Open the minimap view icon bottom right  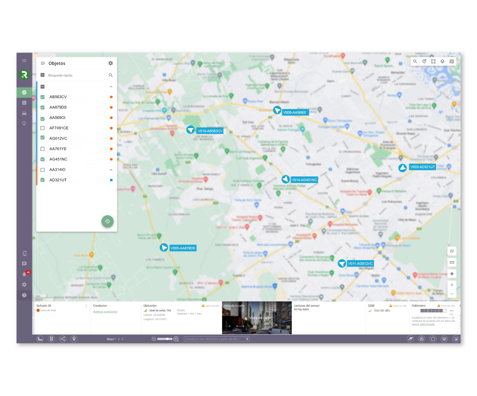(x=456, y=339)
